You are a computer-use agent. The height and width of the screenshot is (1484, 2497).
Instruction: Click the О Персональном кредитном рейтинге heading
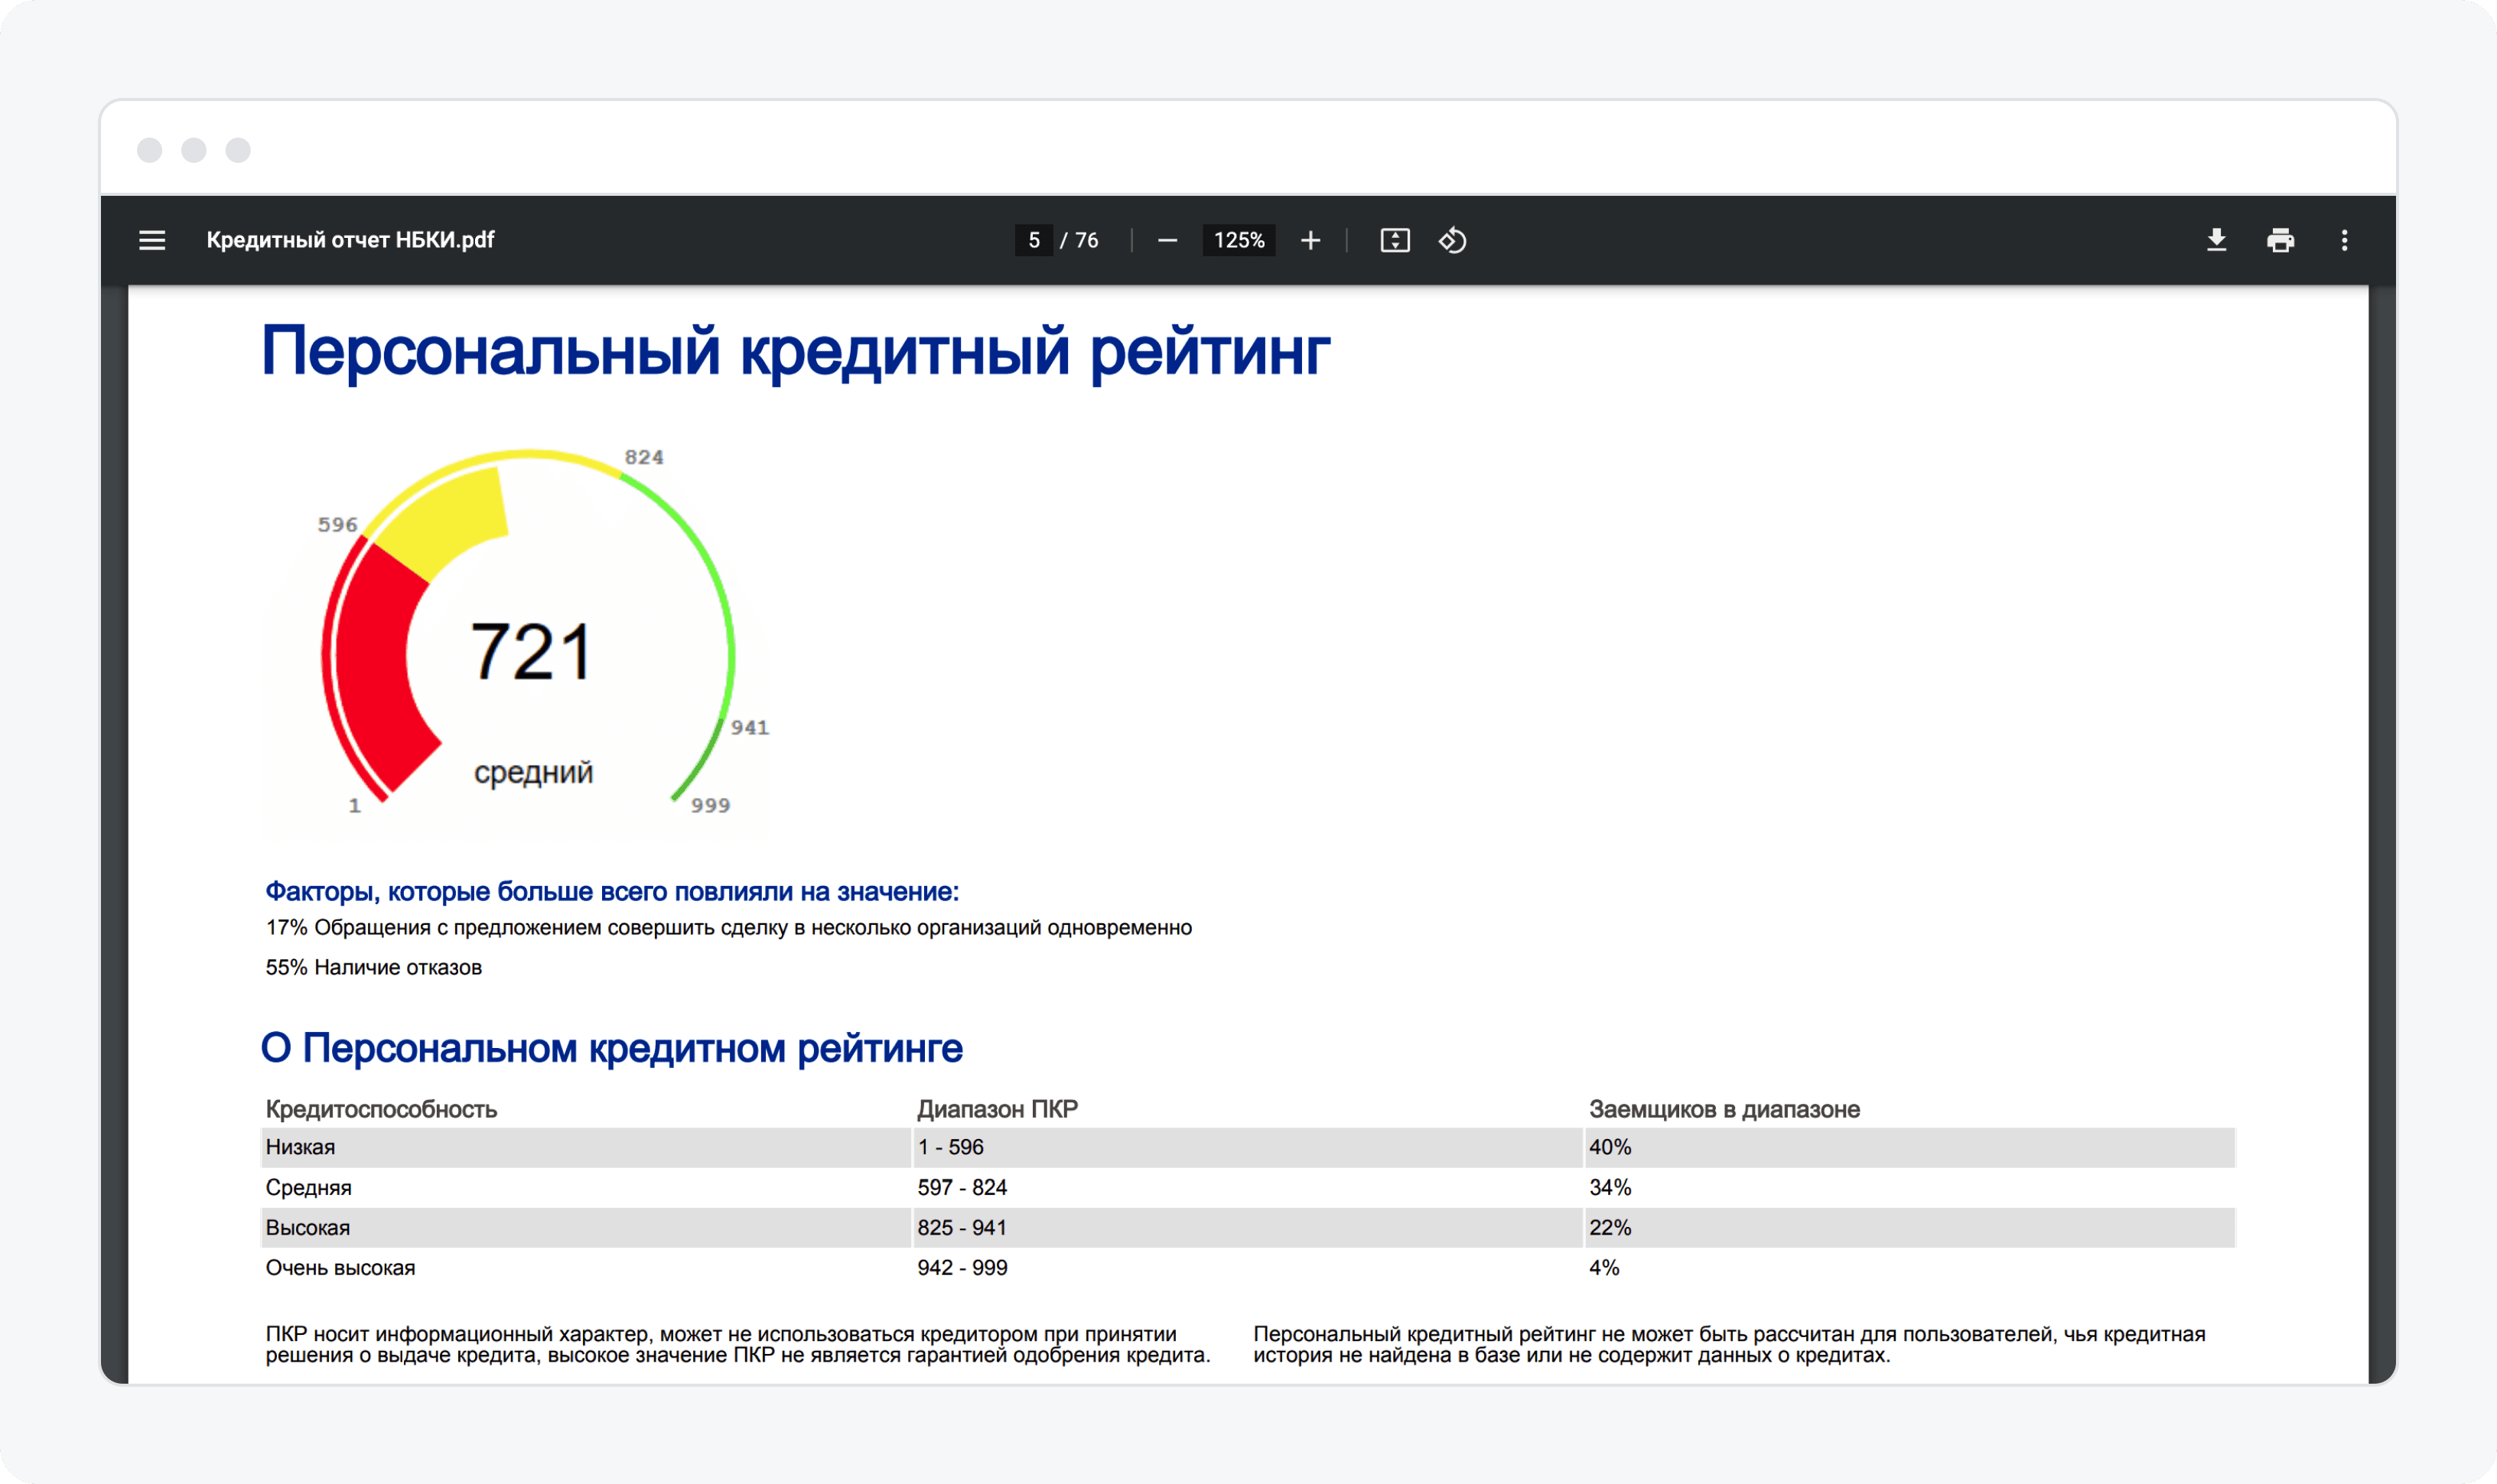pos(611,1048)
